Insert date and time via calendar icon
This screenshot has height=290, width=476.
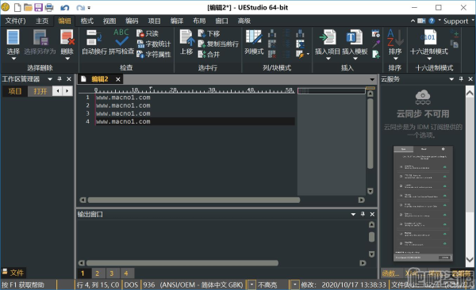point(376,33)
